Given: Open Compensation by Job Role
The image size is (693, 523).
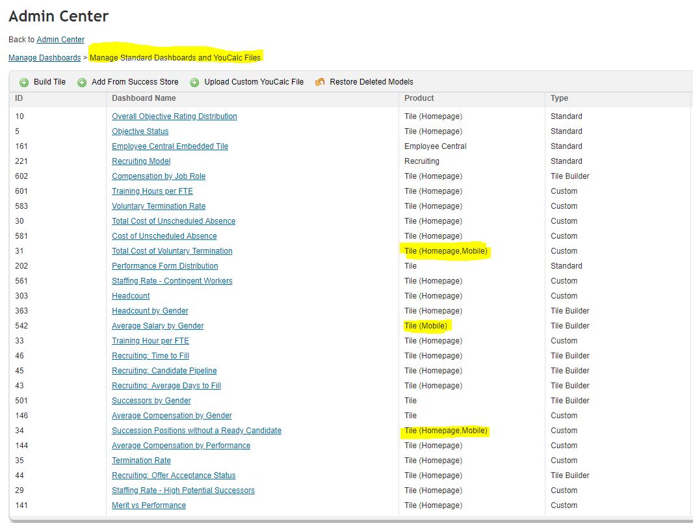Looking at the screenshot, I should point(159,176).
